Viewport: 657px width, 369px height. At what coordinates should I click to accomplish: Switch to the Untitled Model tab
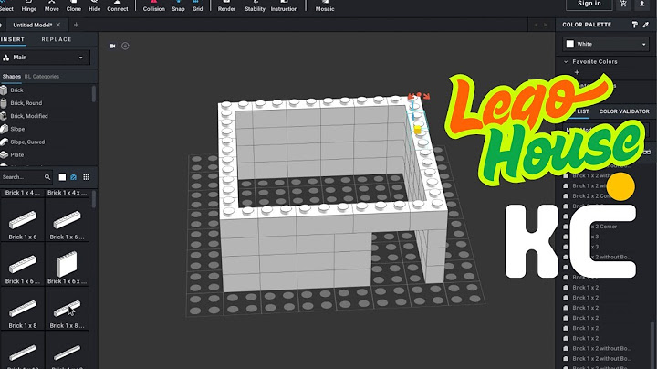tap(32, 26)
